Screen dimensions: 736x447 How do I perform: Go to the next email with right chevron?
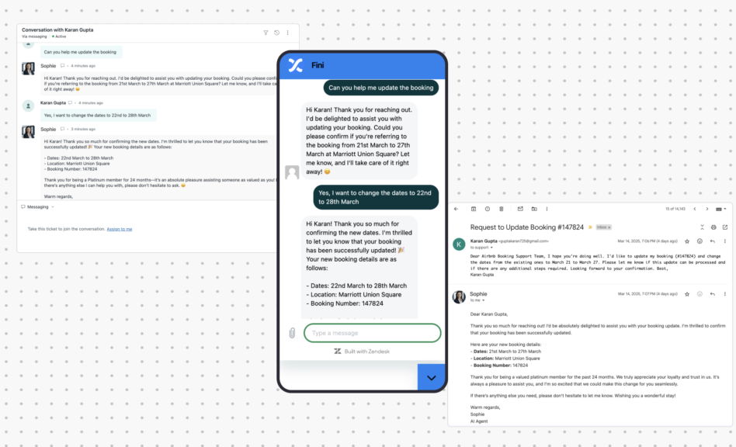pyautogui.click(x=707, y=209)
